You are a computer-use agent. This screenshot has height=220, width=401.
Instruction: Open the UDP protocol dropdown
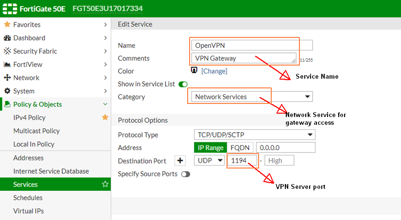(209, 160)
